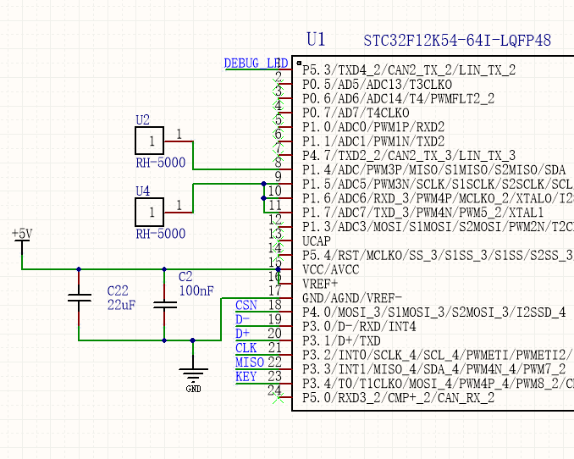Click pin name P0.7/AD7/T4CLKO
Image resolution: width=574 pixels, height=459 pixels.
click(356, 113)
